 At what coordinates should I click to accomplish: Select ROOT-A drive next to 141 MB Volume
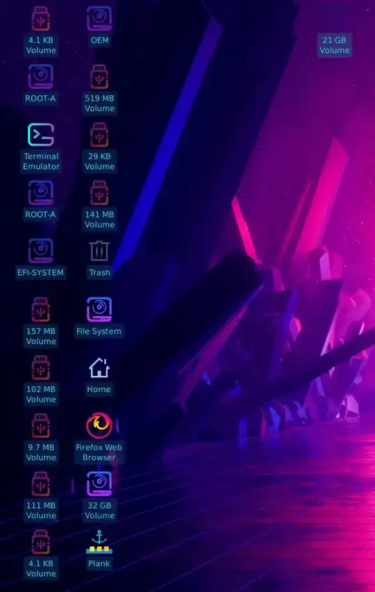pyautogui.click(x=40, y=193)
